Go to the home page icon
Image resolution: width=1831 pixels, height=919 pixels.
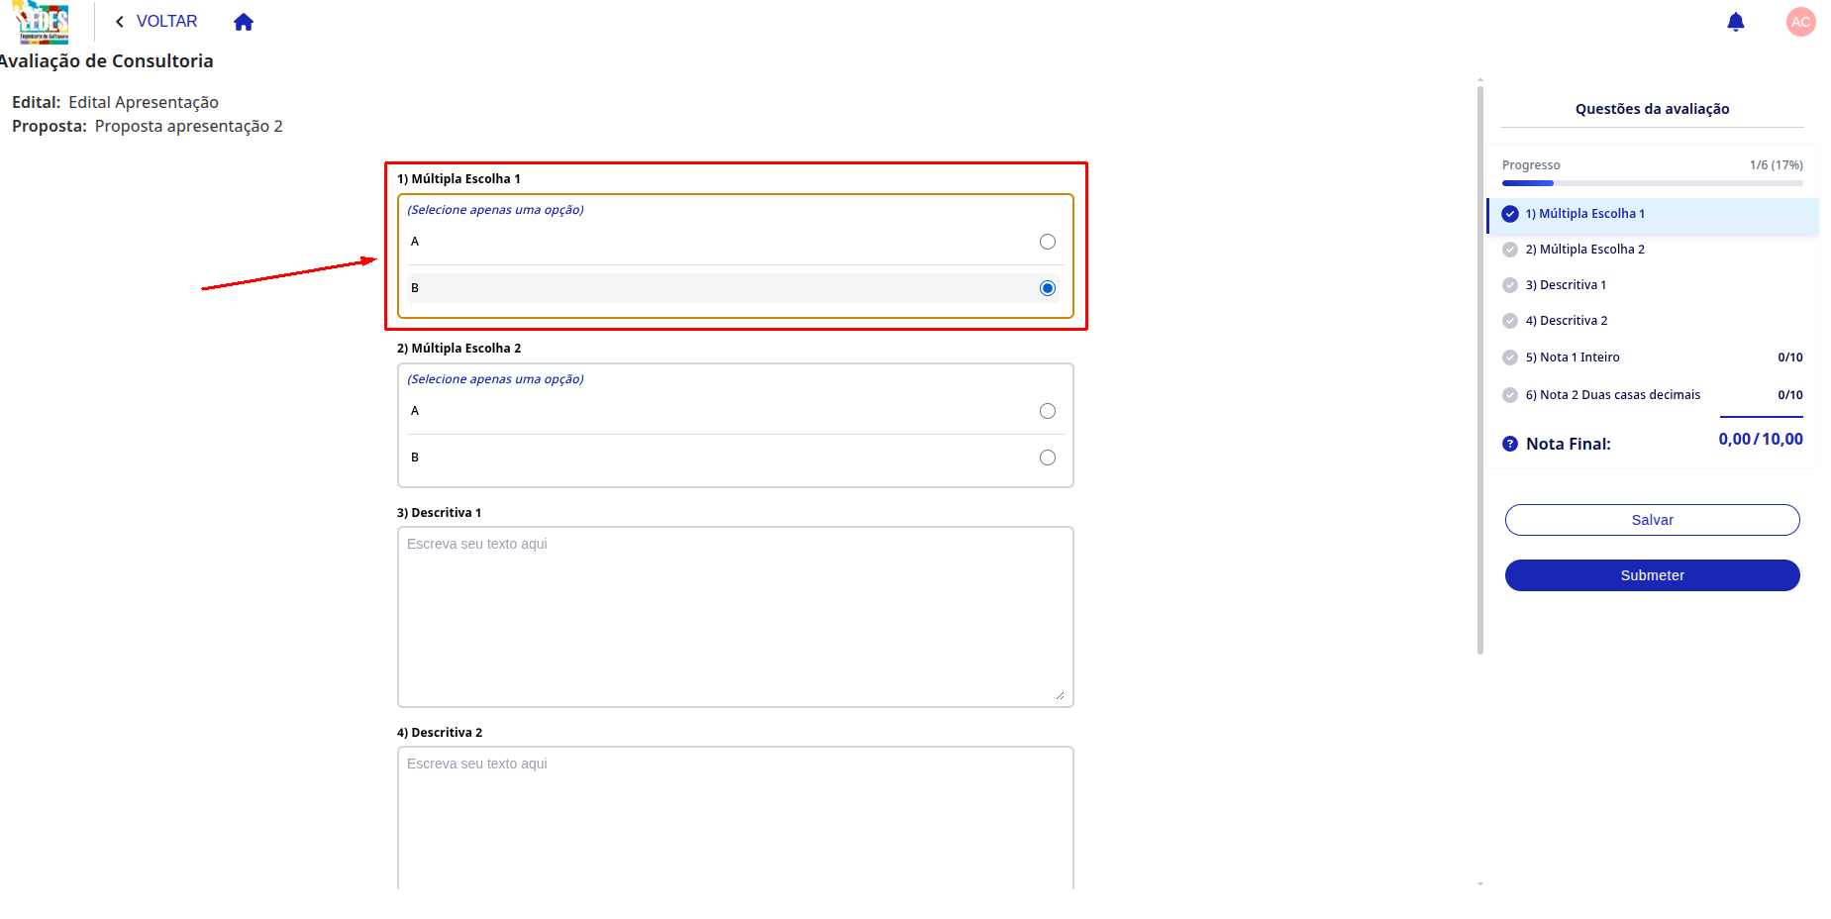point(244,22)
